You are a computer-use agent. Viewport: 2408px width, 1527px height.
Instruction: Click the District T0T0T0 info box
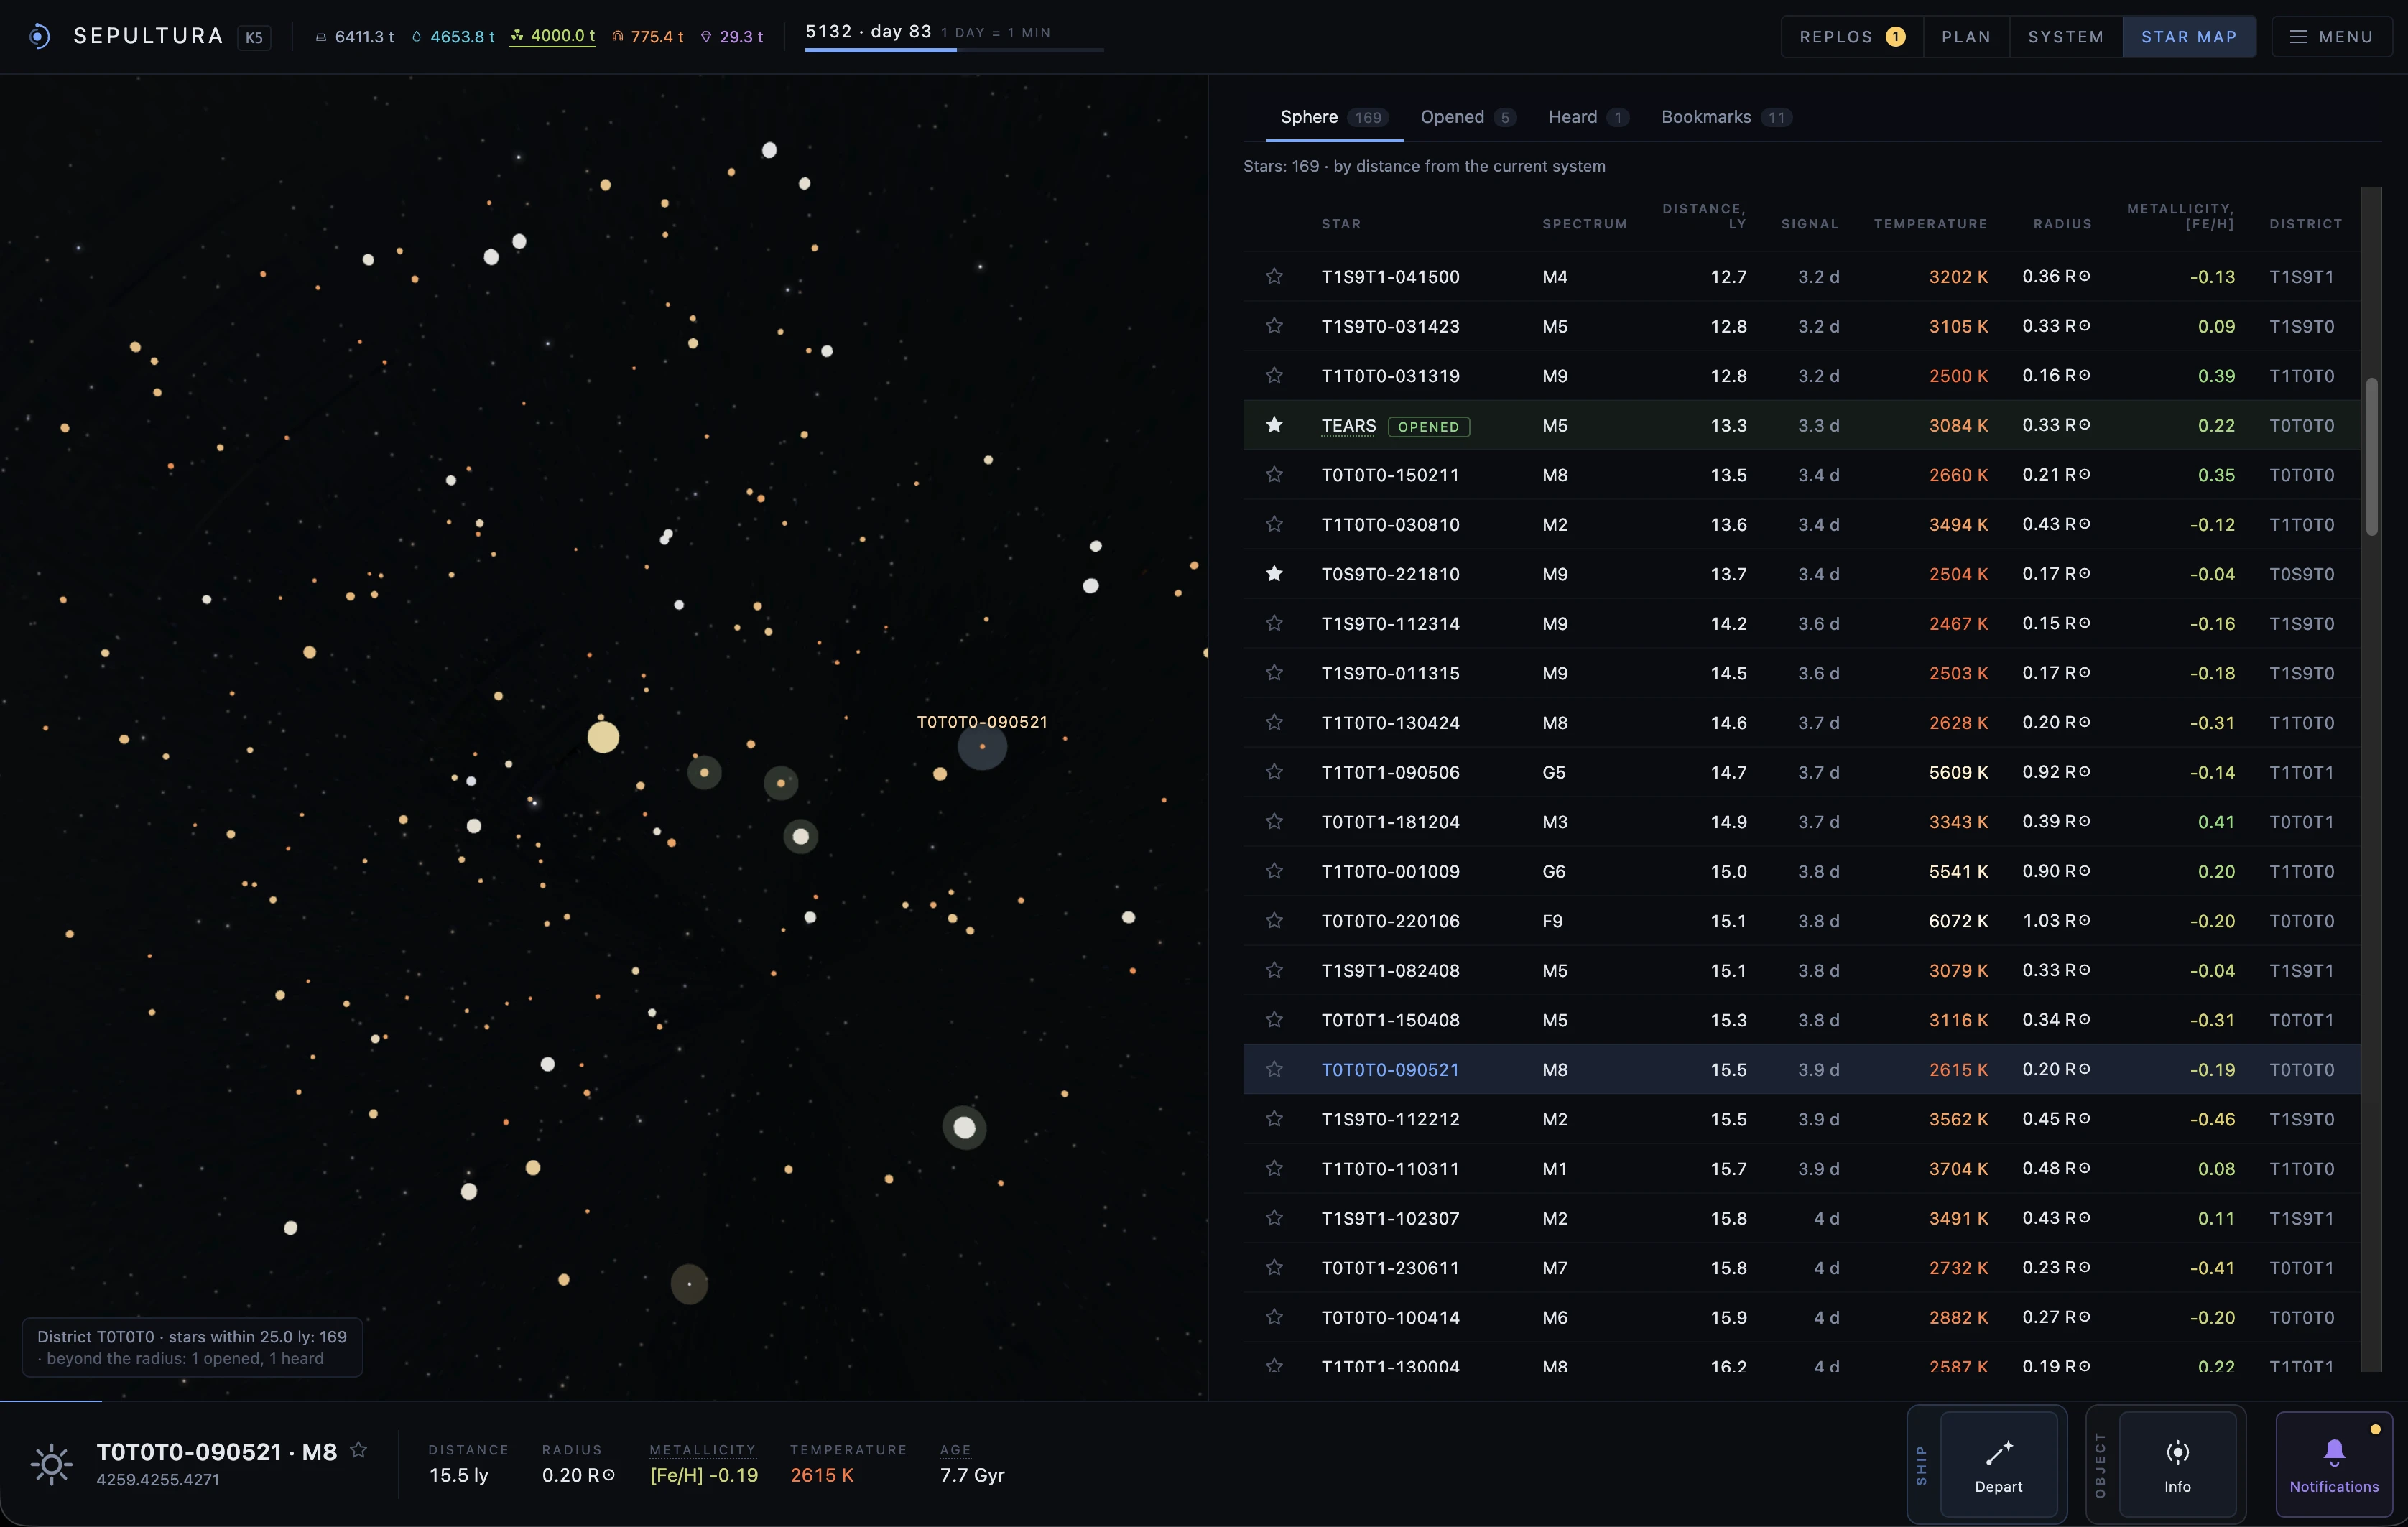coord(192,1347)
